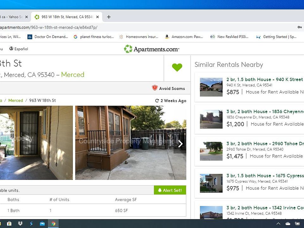Click the 1 Bath cell
Viewport: 304px width, 228px height.
13,211
